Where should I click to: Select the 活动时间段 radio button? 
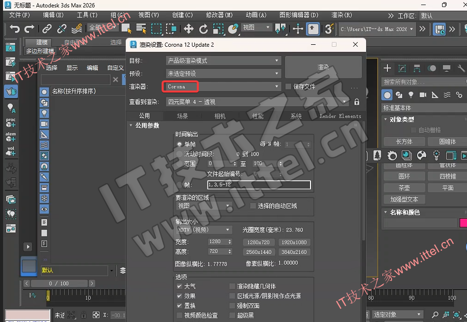coord(179,154)
